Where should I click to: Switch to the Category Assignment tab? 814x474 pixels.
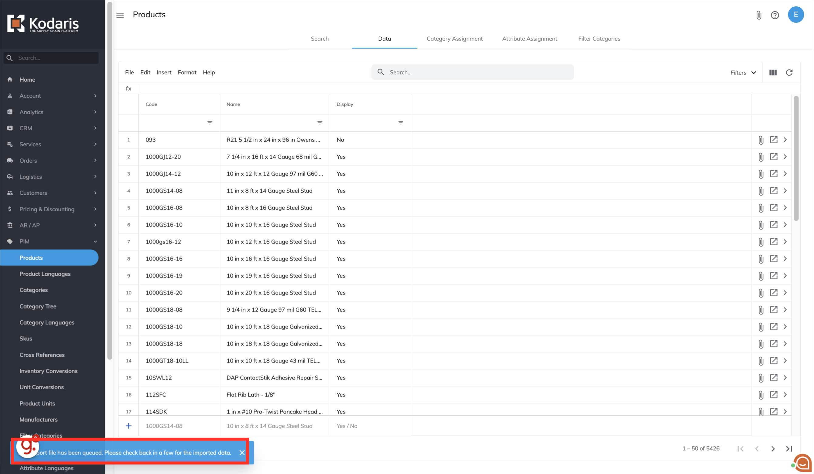point(454,39)
